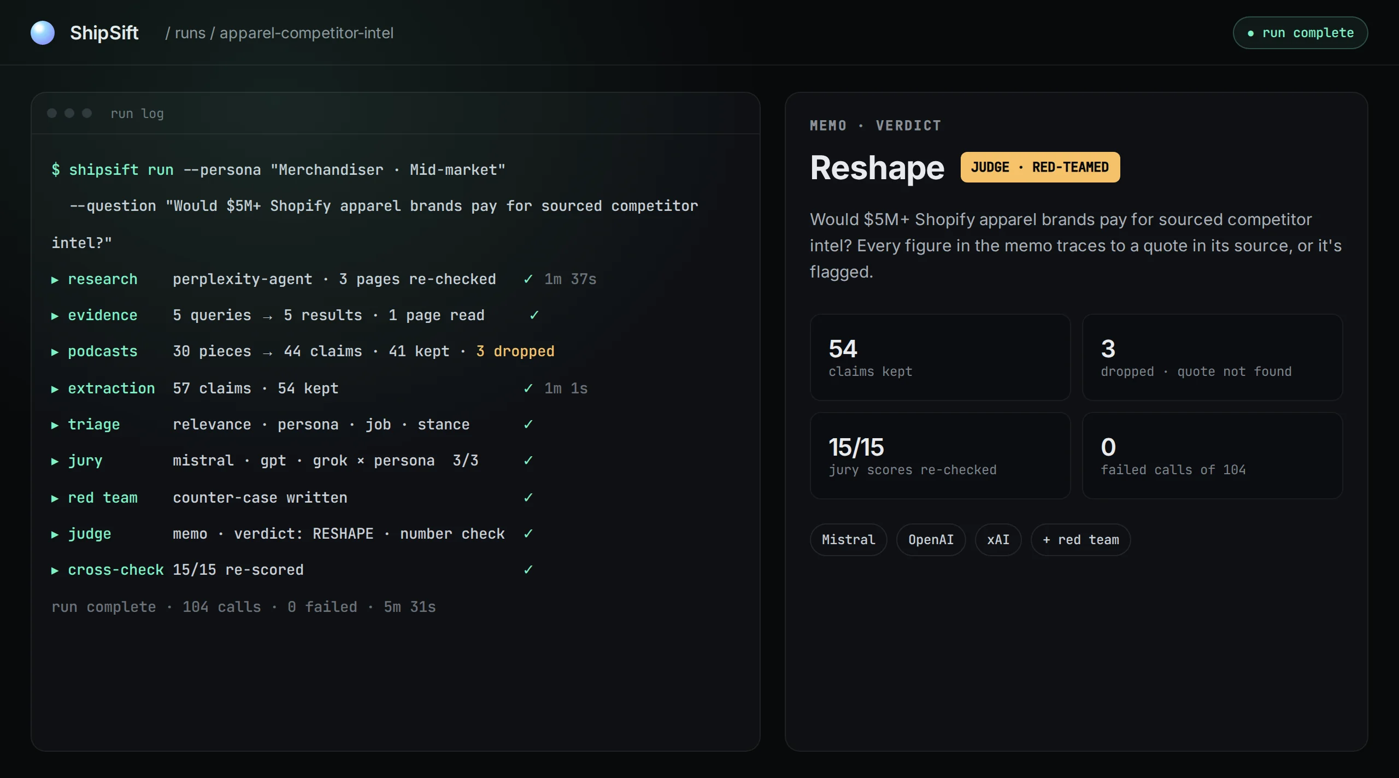This screenshot has width=1399, height=778.
Task: Select the Mistral model chip
Action: tap(848, 540)
